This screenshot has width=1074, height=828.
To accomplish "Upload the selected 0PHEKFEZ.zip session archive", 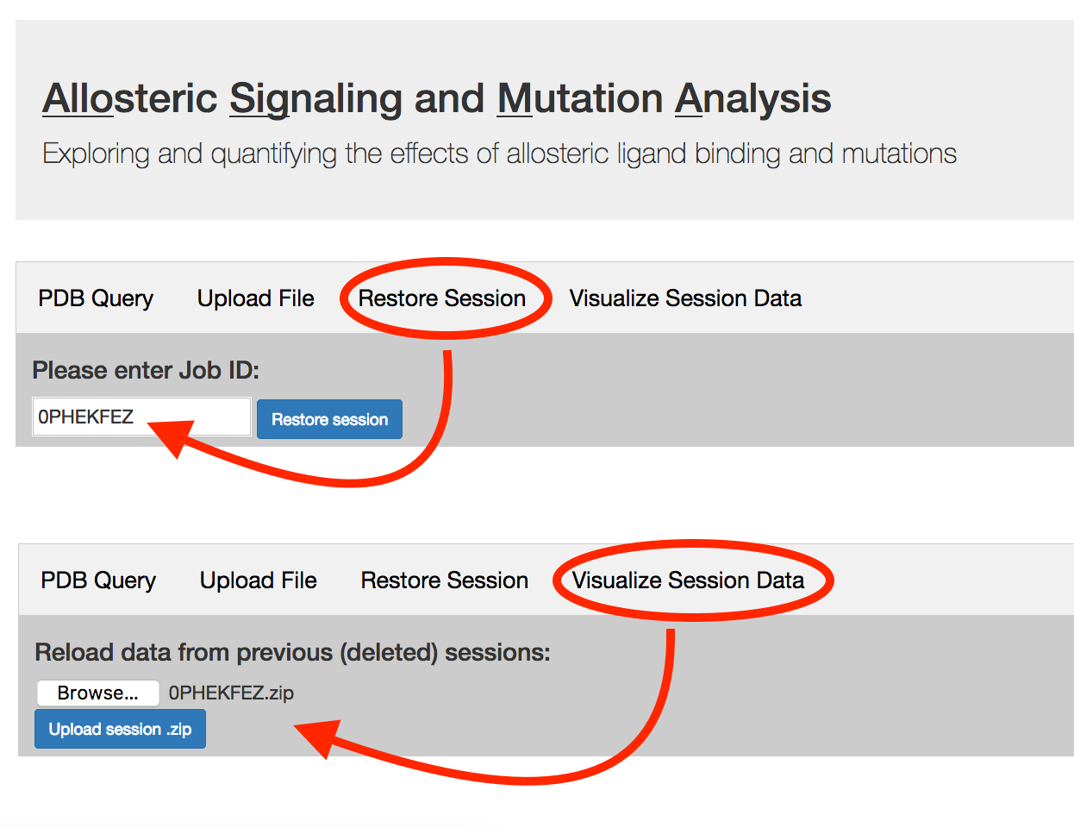I will tap(120, 729).
